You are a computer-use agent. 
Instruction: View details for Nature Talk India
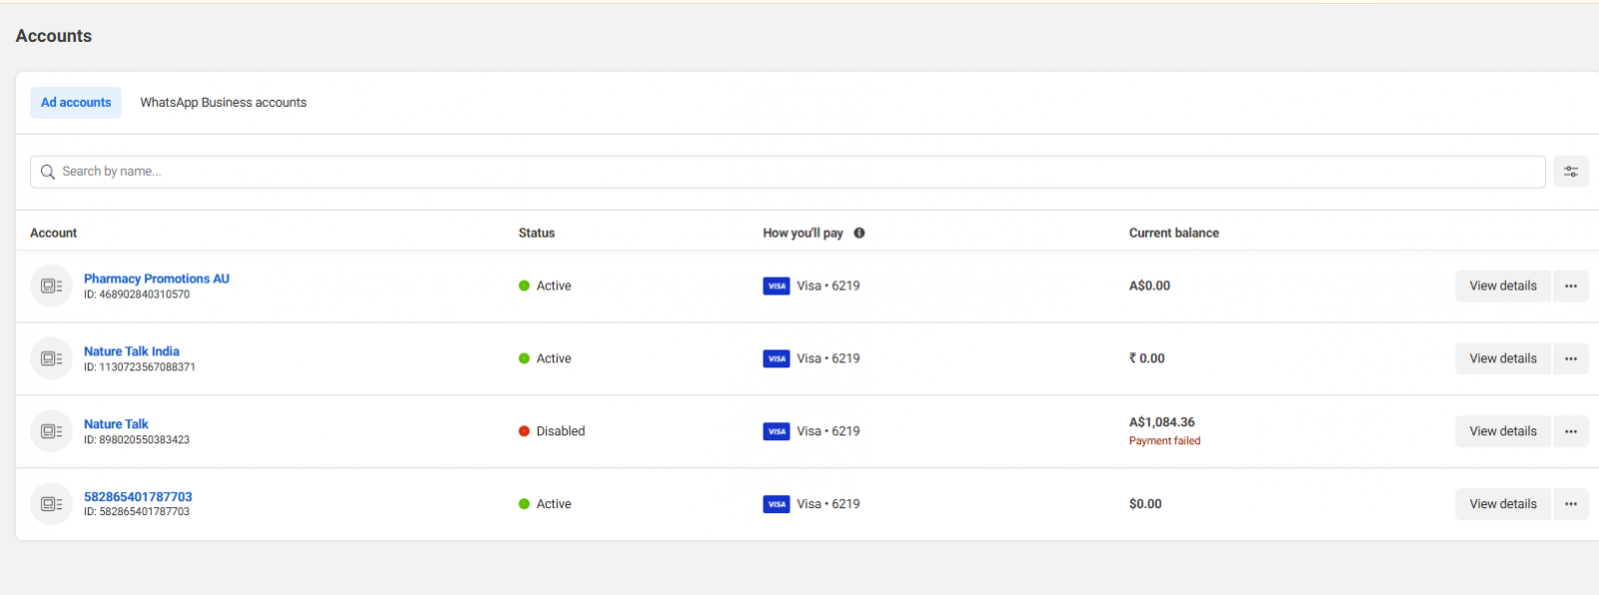tap(1503, 358)
